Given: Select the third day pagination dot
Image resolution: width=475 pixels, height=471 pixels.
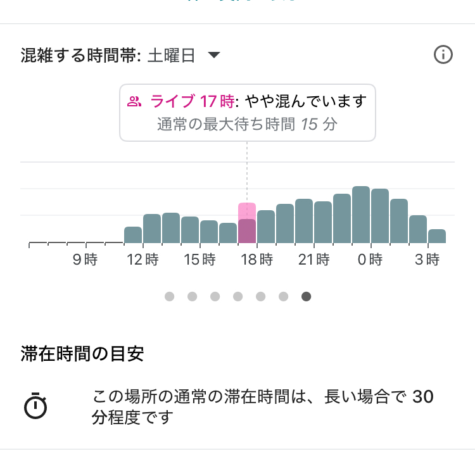Looking at the screenshot, I should pyautogui.click(x=215, y=296).
